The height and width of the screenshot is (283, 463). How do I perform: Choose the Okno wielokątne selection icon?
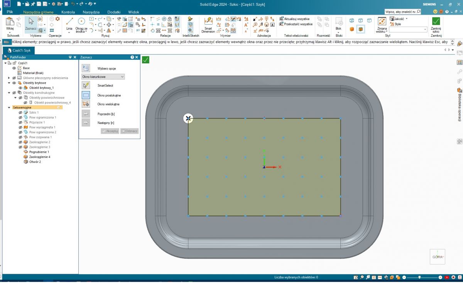click(x=86, y=104)
